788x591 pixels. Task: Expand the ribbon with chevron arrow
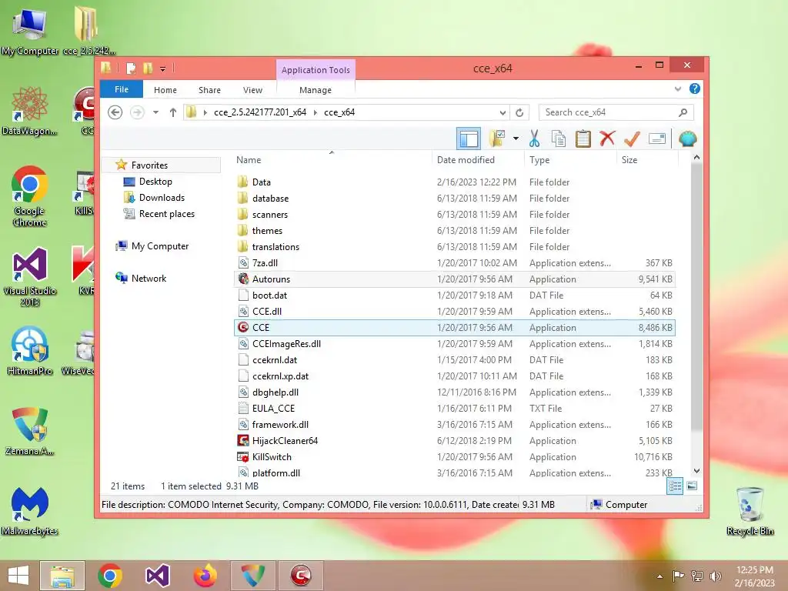[x=678, y=89]
